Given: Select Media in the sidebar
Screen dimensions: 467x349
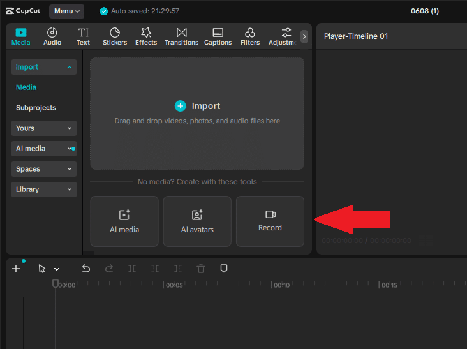Looking at the screenshot, I should click(x=26, y=87).
